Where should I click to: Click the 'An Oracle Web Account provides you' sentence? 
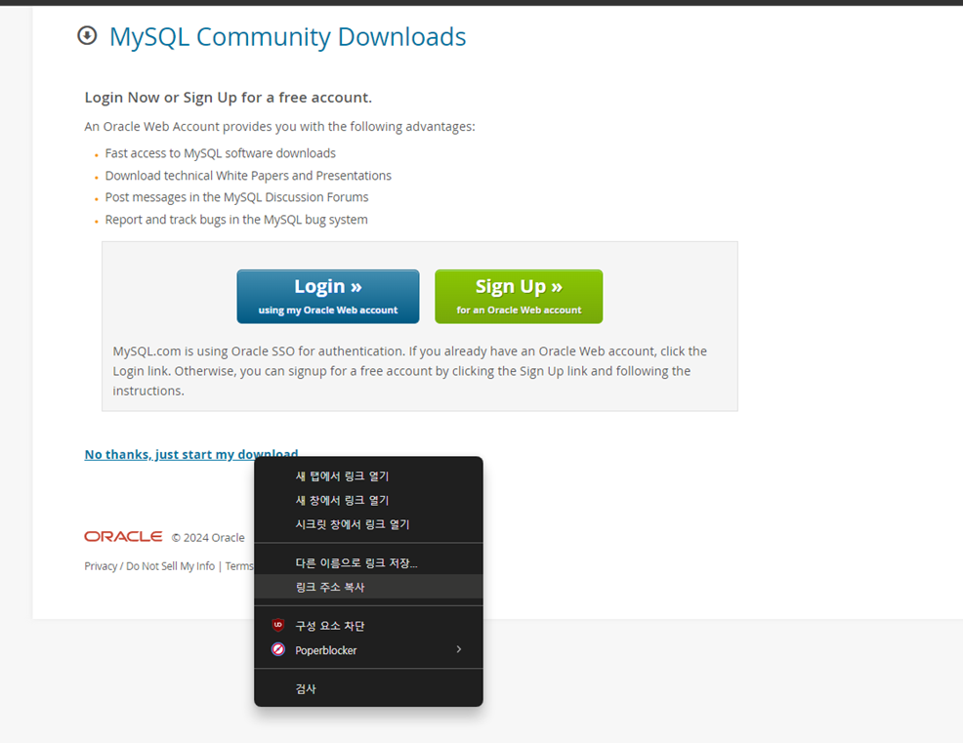coord(279,126)
